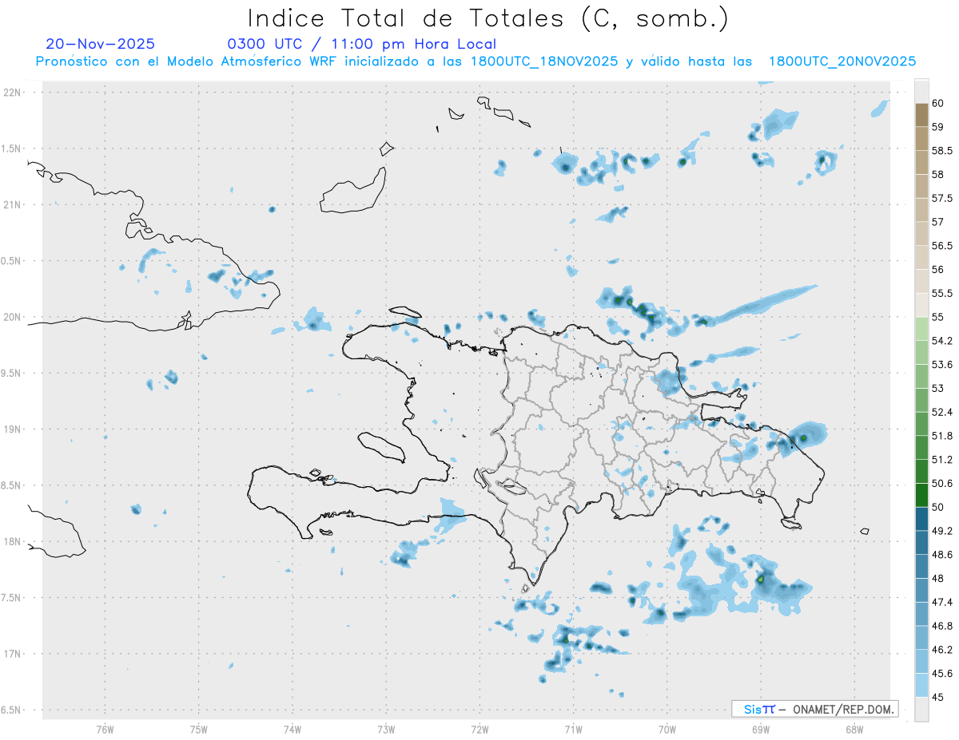Image resolution: width=959 pixels, height=740 pixels.
Task: Click the 74W longitude label
Action: [x=292, y=729]
